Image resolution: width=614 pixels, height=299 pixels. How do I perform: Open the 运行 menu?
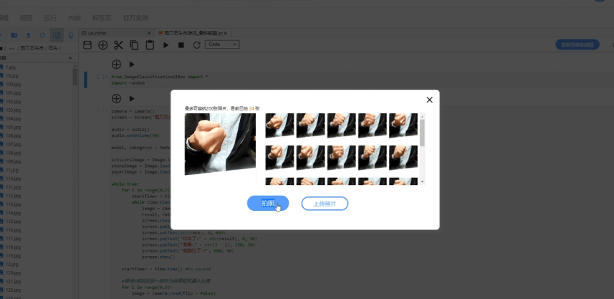(x=50, y=18)
